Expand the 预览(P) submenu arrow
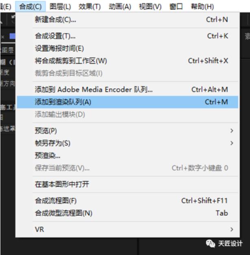This screenshot has height=255, width=250. [x=232, y=131]
